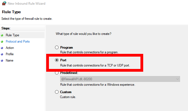
Task: Select the Program radio button
Action: 57,48
